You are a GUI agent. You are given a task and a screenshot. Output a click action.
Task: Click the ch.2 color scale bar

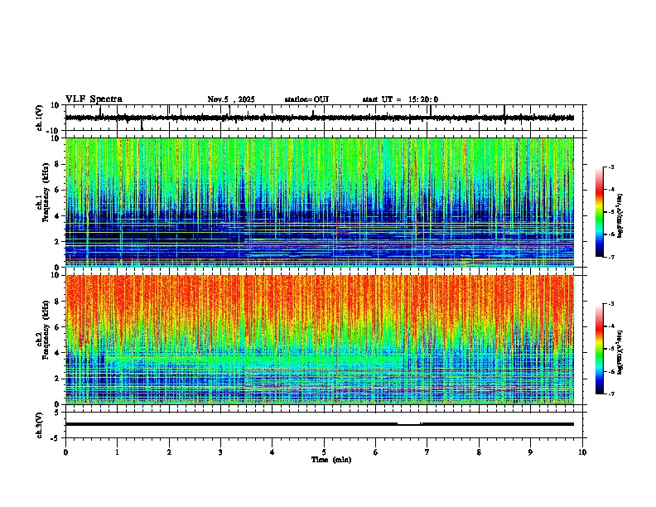click(x=600, y=349)
